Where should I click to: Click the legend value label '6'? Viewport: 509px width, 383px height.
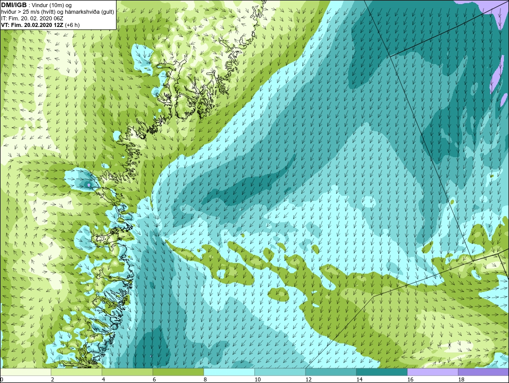[154, 379]
